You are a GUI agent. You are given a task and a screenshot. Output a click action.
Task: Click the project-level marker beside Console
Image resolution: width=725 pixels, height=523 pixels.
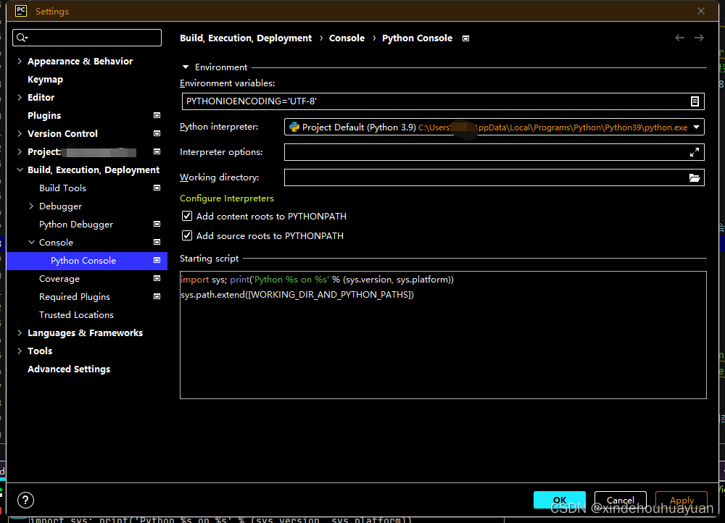(x=157, y=242)
